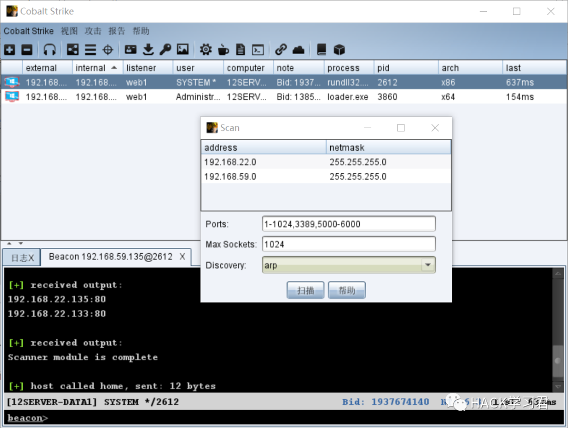568x428 pixels.
Task: Sort by the netmask column header
Action: pos(388,147)
